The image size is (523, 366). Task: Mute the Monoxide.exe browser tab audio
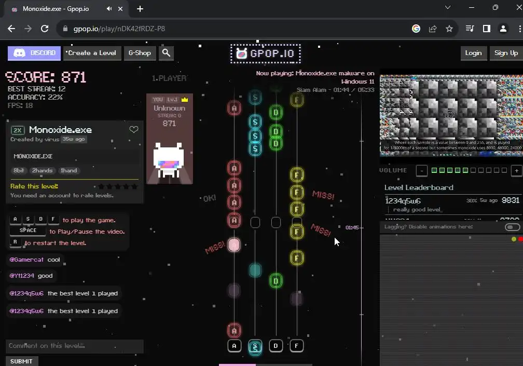coord(109,9)
